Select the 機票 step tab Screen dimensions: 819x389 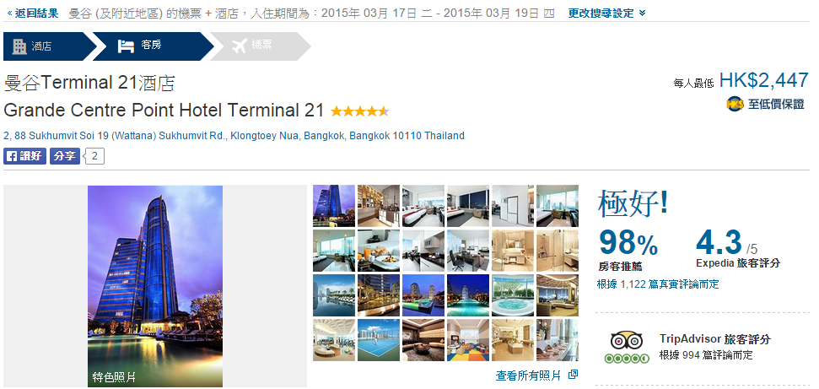click(260, 46)
